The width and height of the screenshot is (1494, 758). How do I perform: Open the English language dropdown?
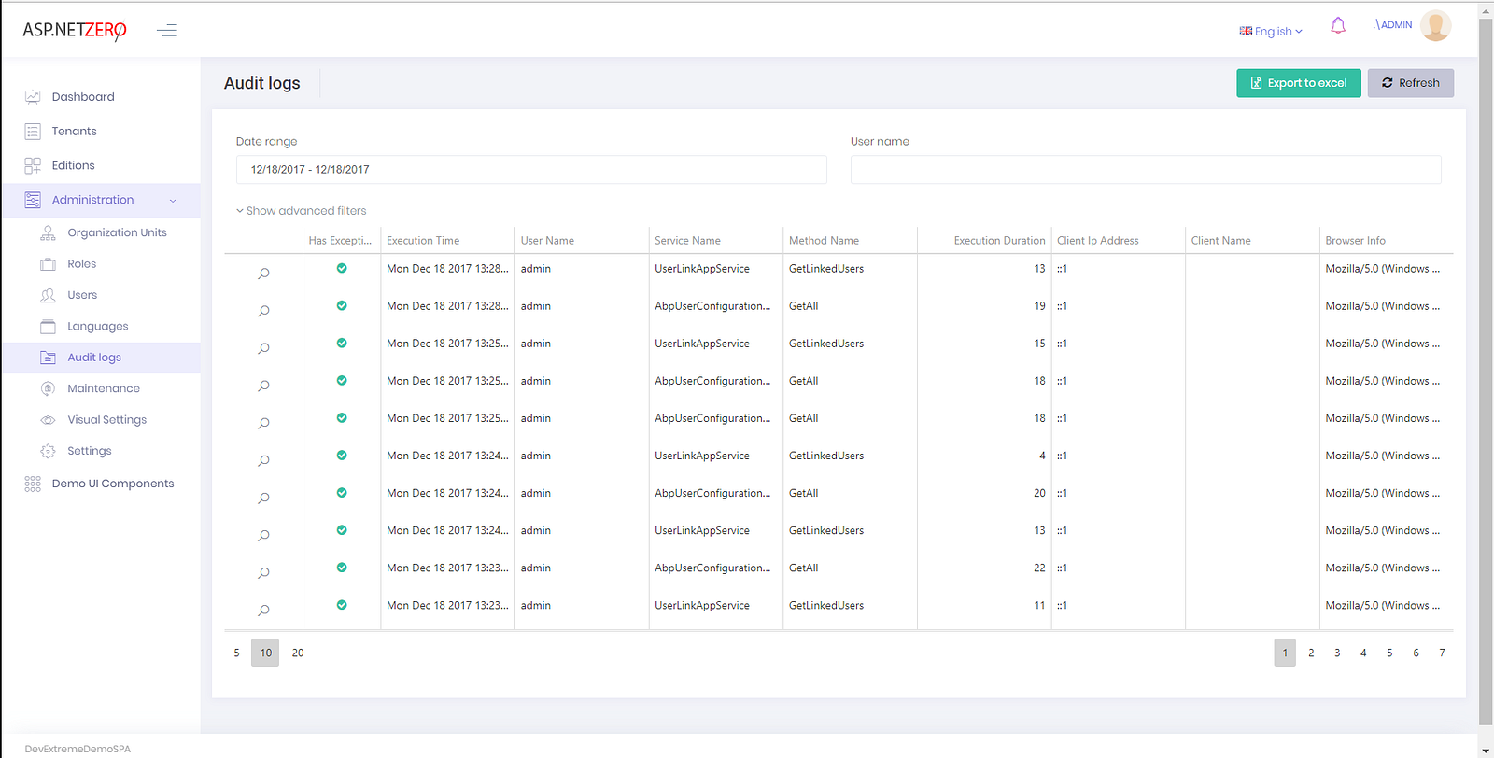pos(1271,31)
